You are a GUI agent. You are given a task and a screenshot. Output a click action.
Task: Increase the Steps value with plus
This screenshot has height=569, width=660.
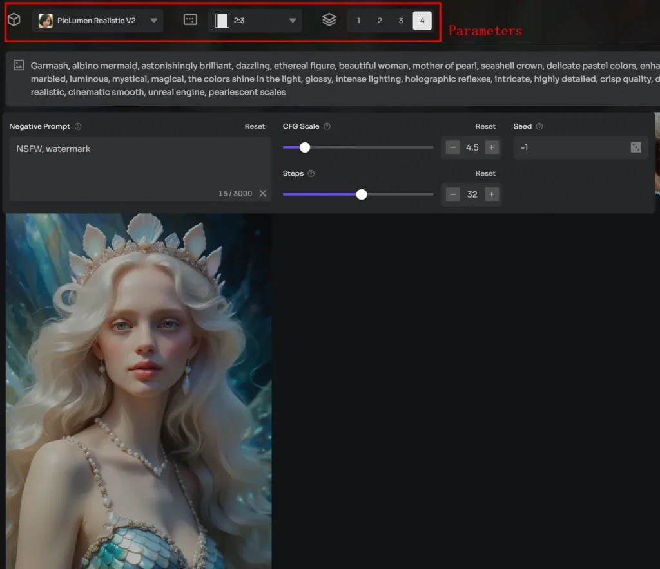(x=492, y=194)
